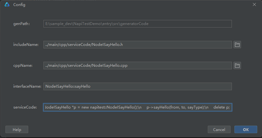This screenshot has height=138, width=262.
Task: Click the interfaceName label
Action: 27,86
